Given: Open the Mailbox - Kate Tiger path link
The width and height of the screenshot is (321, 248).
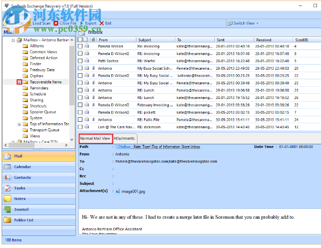Looking at the screenshot, I should [158, 146].
